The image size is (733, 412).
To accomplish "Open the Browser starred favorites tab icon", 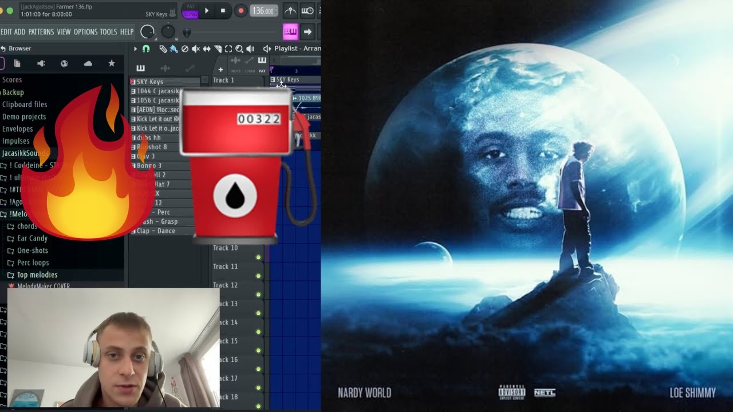I will coord(112,64).
